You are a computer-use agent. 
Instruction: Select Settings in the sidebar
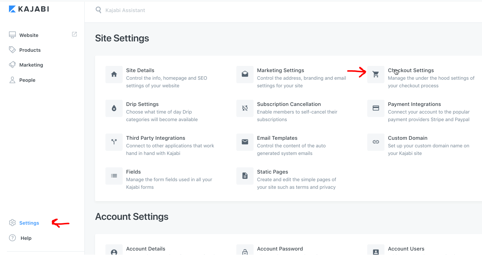coord(29,223)
